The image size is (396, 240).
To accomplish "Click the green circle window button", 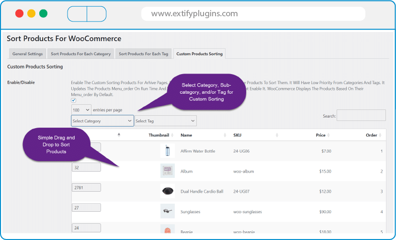I will pyautogui.click(x=43, y=13).
